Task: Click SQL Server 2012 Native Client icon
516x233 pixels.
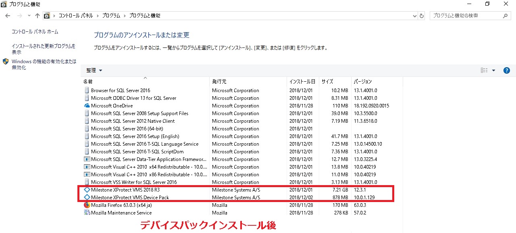Action: pos(87,121)
